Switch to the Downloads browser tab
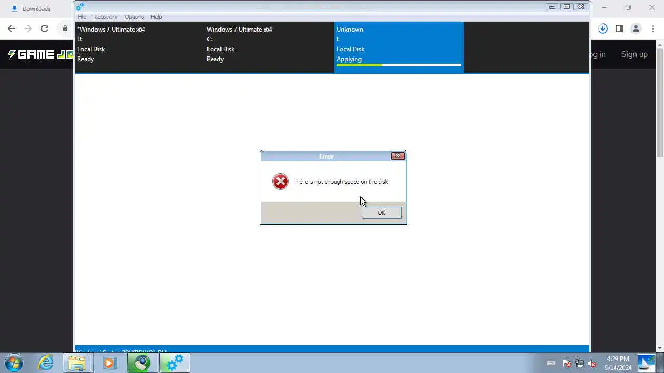The height and width of the screenshot is (373, 664). 36,9
